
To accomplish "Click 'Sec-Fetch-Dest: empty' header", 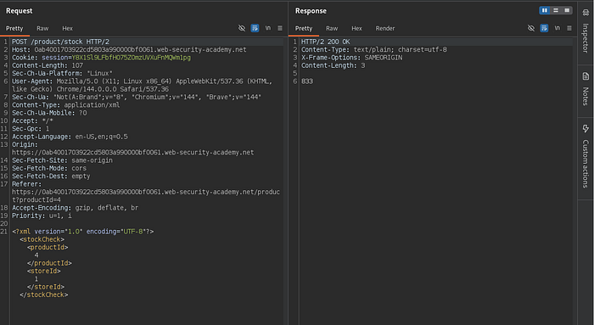I will pyautogui.click(x=51, y=177).
